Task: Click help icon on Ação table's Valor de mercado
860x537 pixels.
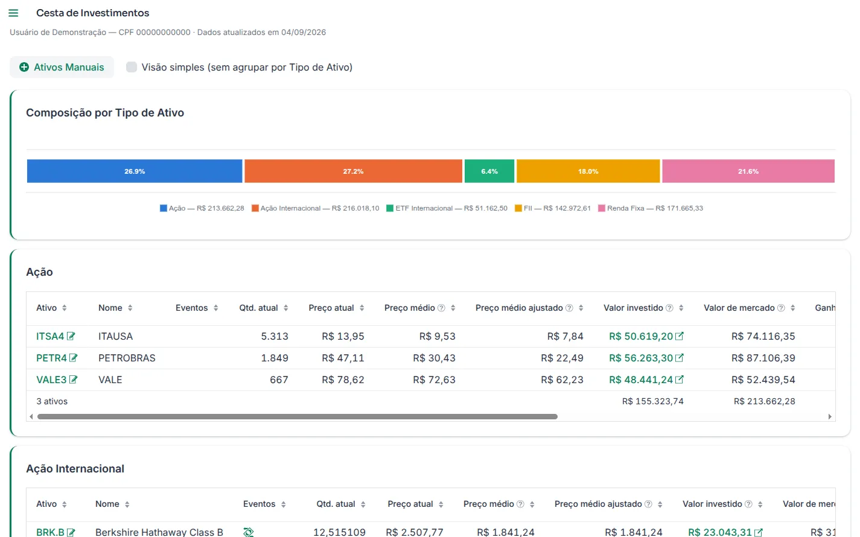Action: pyautogui.click(x=781, y=308)
